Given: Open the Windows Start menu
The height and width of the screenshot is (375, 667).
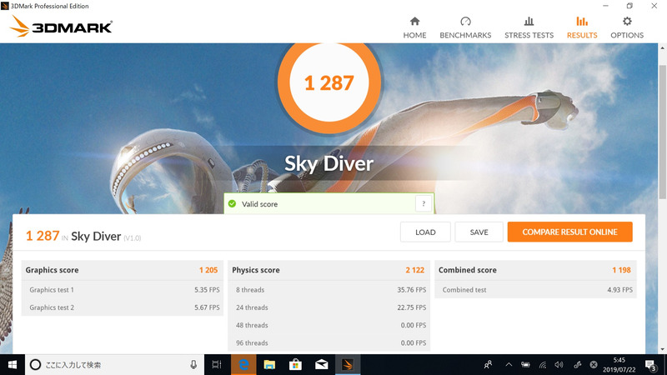Looking at the screenshot, I should click(x=13, y=364).
